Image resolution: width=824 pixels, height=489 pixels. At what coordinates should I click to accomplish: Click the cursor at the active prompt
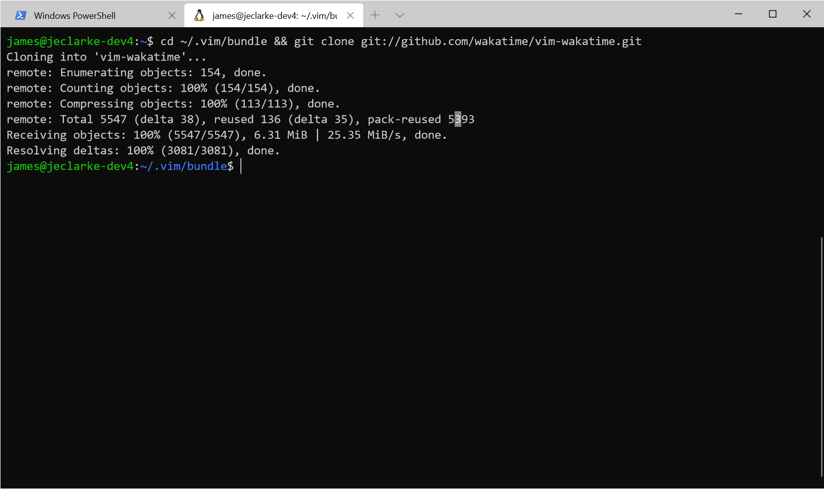[x=241, y=166]
